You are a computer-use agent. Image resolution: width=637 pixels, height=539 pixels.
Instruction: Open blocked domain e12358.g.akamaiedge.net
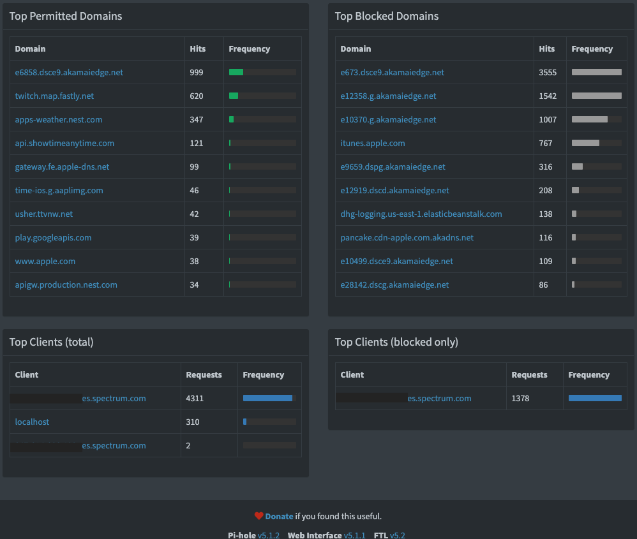tap(389, 96)
